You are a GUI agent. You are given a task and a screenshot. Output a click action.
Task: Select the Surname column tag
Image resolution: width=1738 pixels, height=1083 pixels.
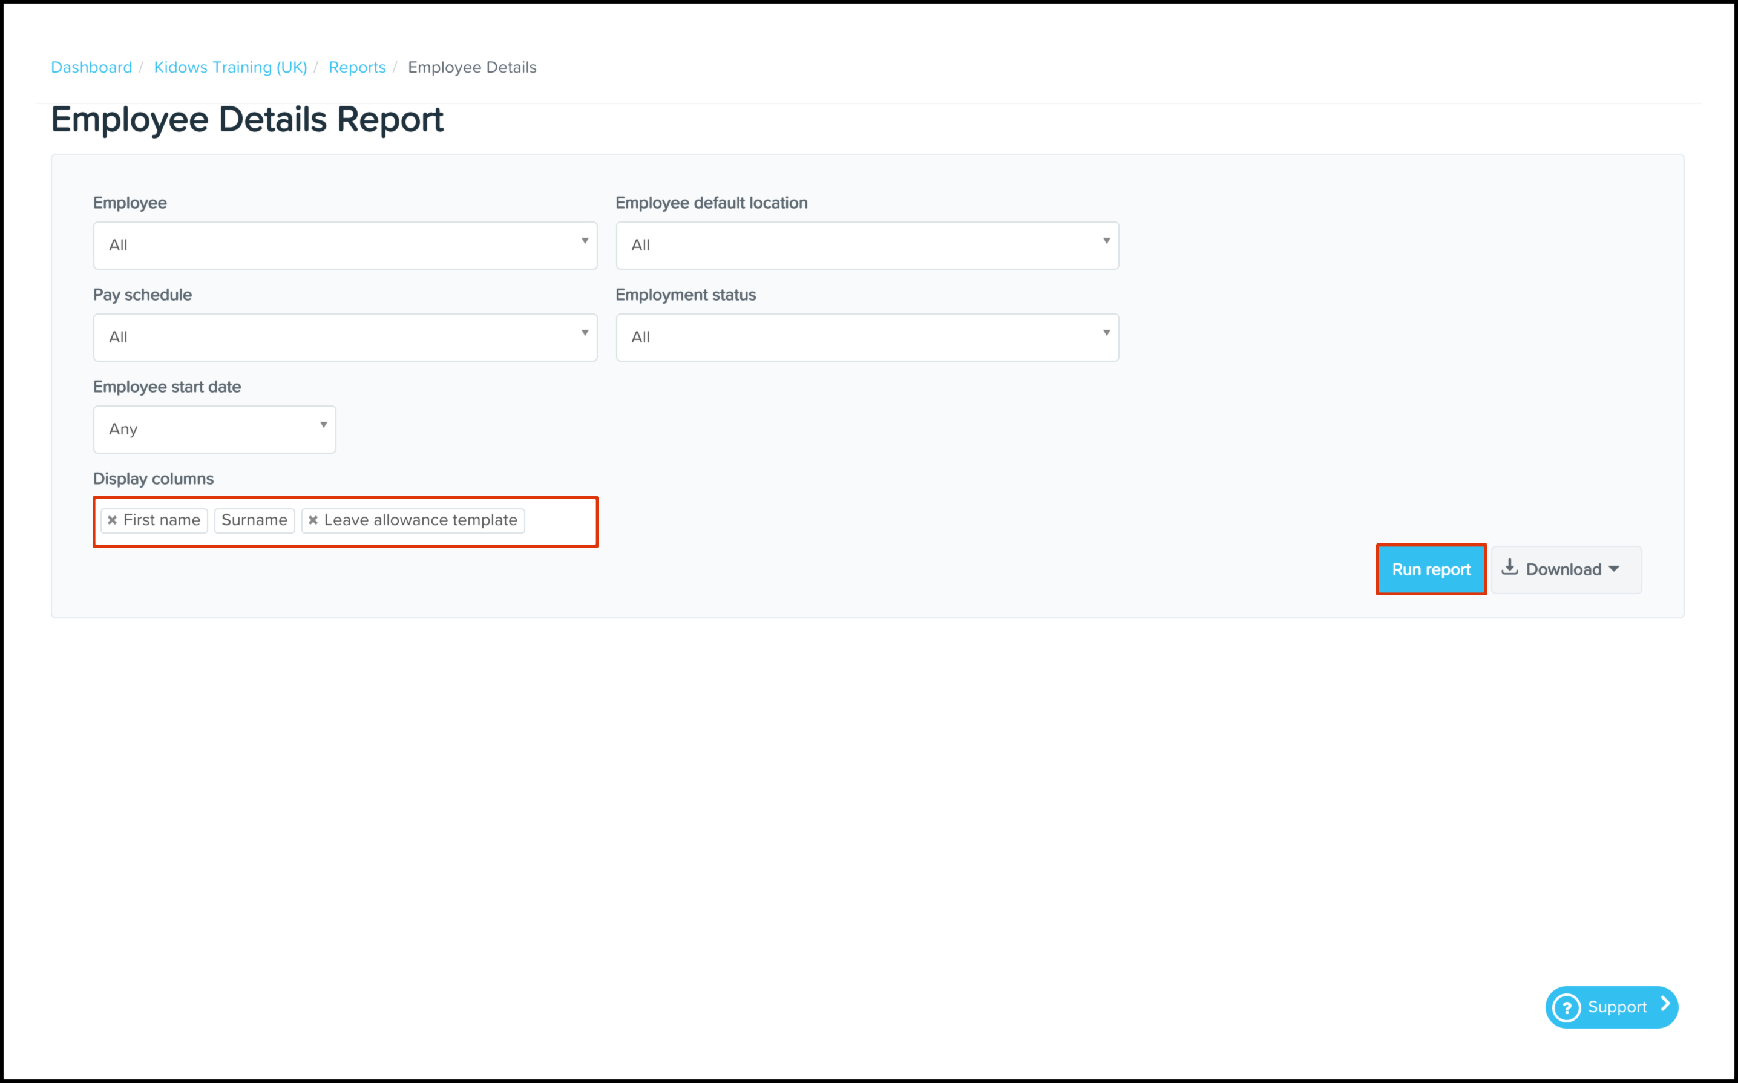click(x=254, y=521)
